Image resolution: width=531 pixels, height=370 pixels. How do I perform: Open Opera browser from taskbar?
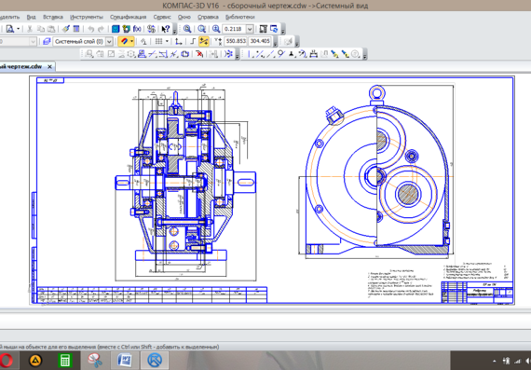(x=7, y=360)
